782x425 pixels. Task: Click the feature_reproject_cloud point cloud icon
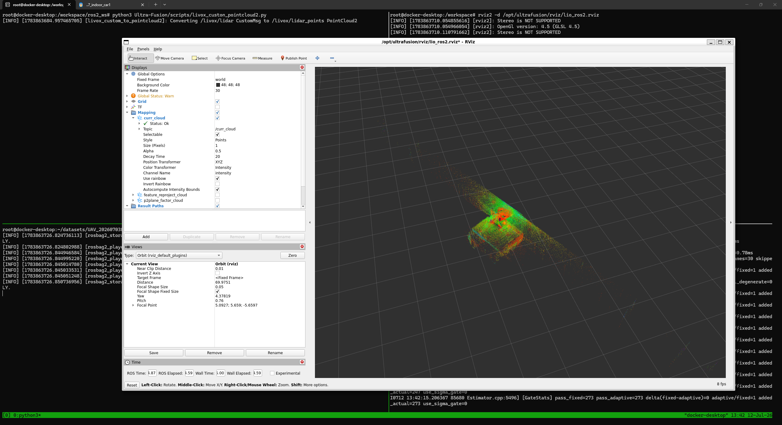[140, 195]
